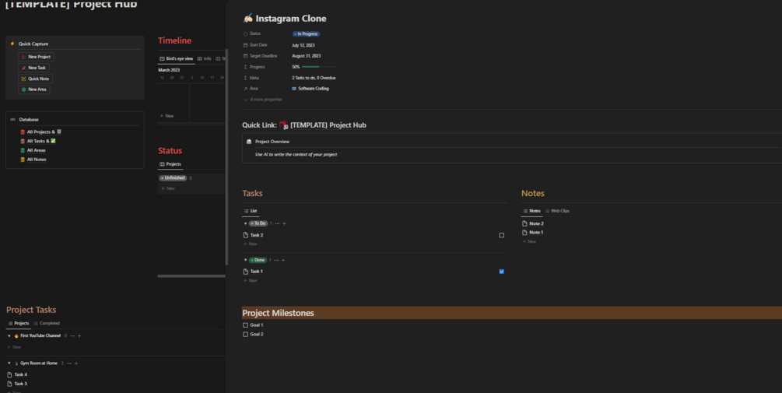The image size is (782, 393).
Task: Click the Task 2 page icon
Action: coord(245,235)
